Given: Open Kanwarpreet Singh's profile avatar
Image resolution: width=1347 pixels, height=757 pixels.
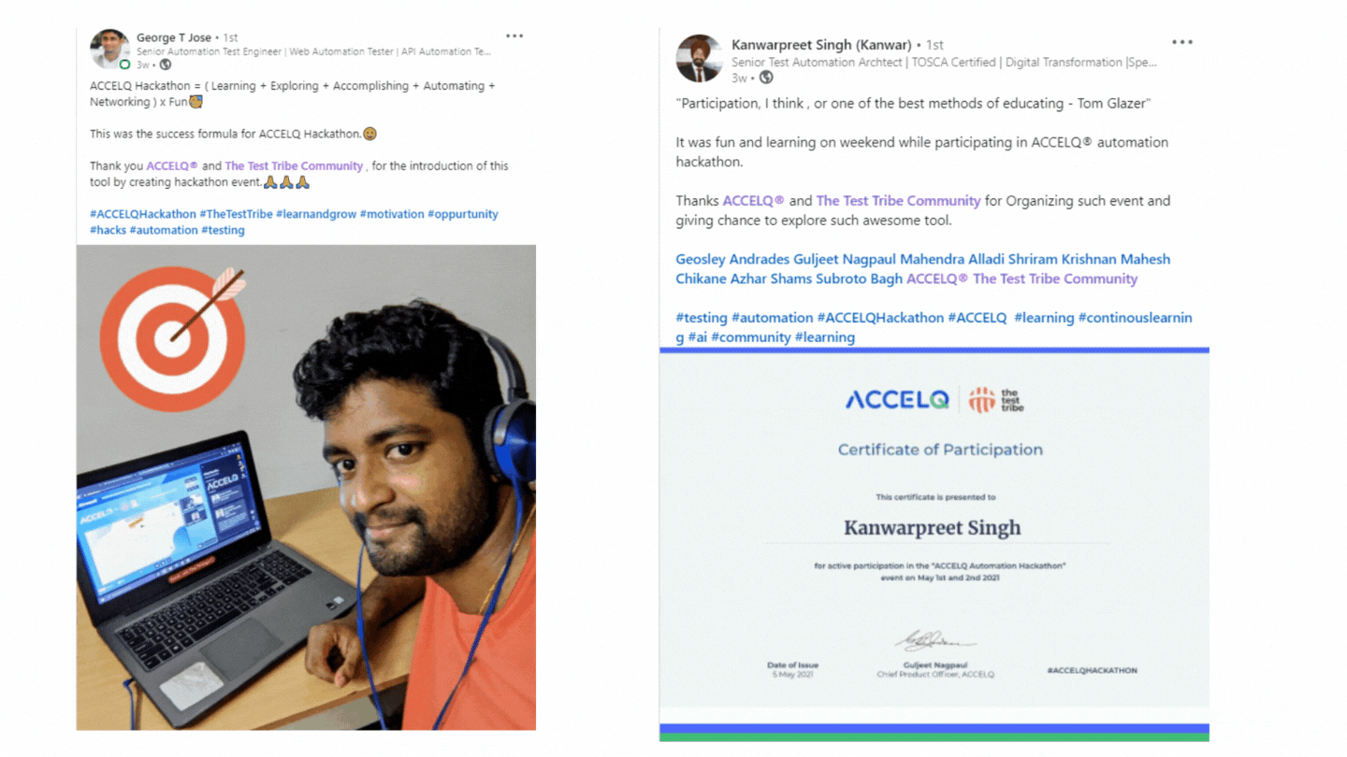Looking at the screenshot, I should point(700,59).
